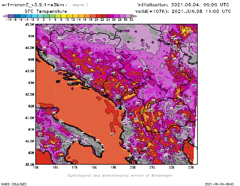Click the 18E longitude label
240x186 pixels.
coord(94,167)
